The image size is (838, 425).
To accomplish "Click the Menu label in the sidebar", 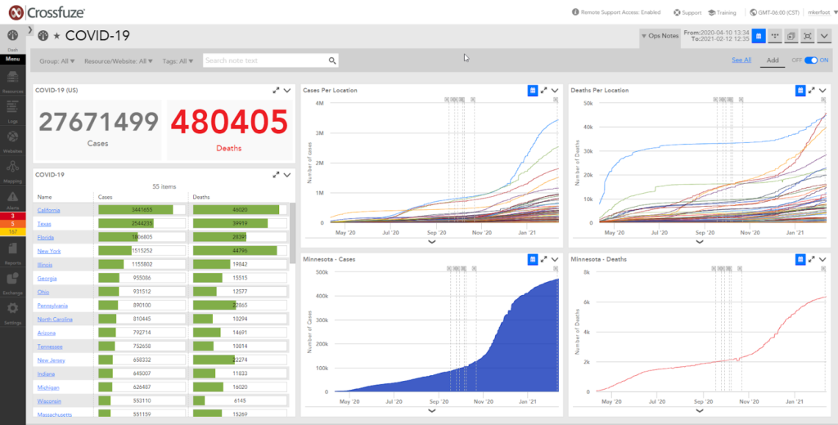I will point(12,59).
